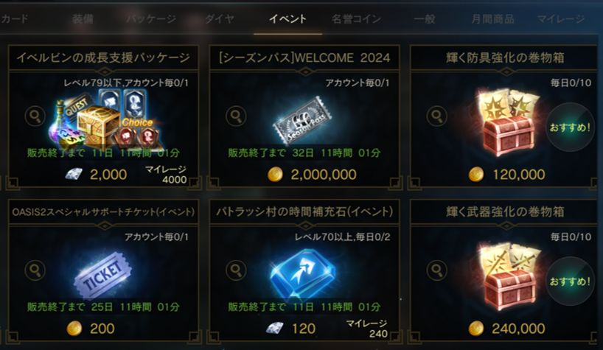
Task: Click magnifier icon on 輝く武器強化の巻物箱
Action: [x=437, y=270]
